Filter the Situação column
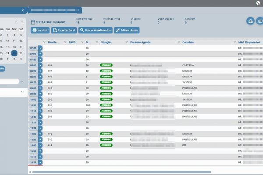Image resolution: width=263 pixels, height=175 pixels. coord(97,42)
